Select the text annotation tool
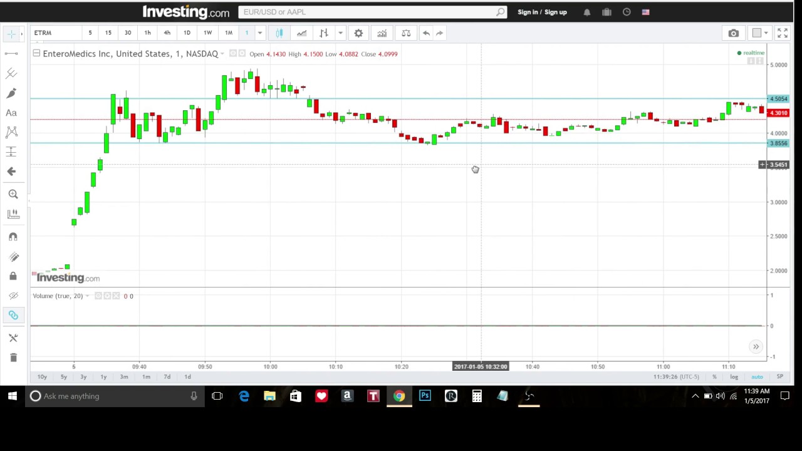This screenshot has width=802, height=451. point(11,113)
